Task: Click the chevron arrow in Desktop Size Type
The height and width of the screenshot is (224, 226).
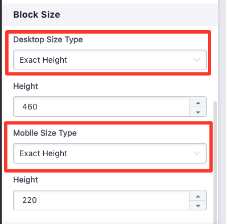Action: 196,60
